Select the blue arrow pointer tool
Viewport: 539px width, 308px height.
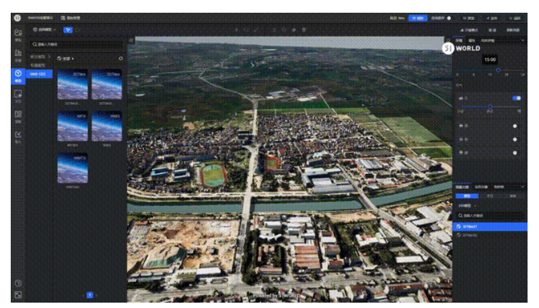[67, 30]
